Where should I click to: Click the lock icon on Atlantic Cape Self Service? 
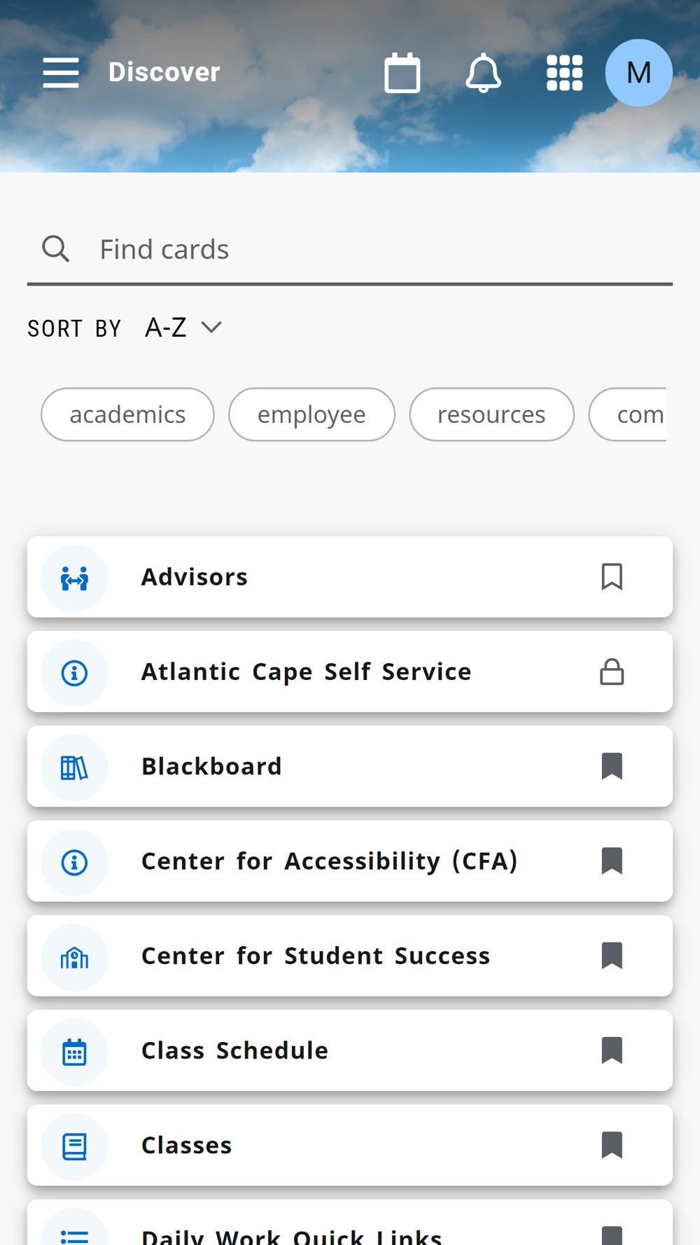pos(612,672)
